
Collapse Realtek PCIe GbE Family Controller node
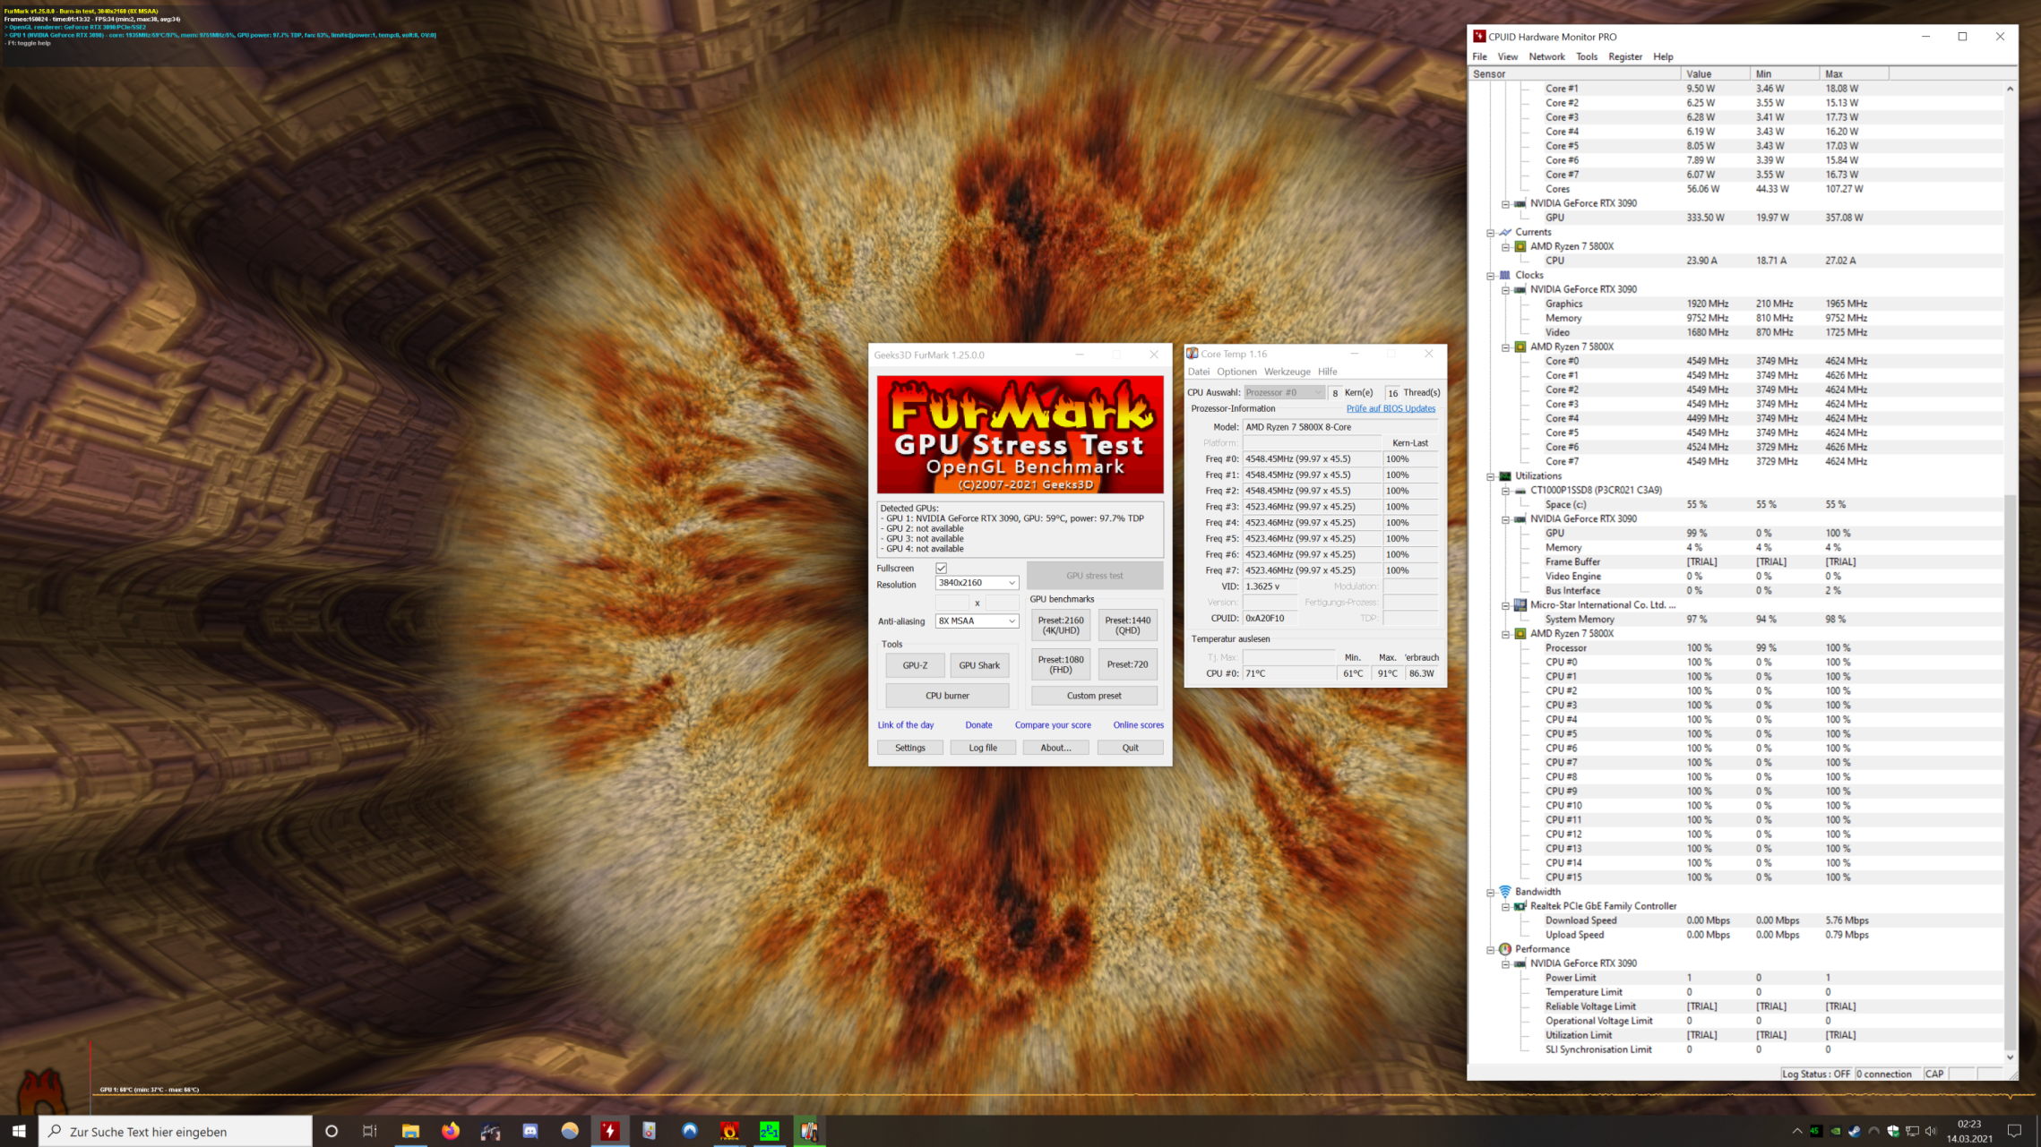pyautogui.click(x=1506, y=906)
